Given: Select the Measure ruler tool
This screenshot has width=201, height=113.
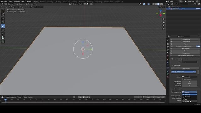Looking at the screenshot, I should (3, 38).
